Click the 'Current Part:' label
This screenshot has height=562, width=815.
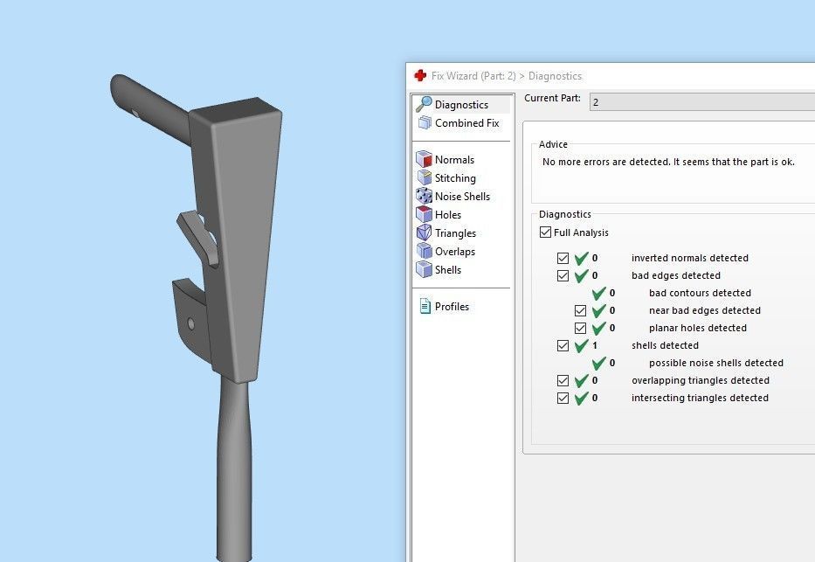coord(552,98)
